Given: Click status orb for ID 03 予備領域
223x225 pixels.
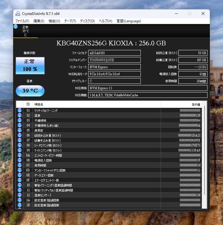Looking at the screenshot, I should [x=20, y=120].
